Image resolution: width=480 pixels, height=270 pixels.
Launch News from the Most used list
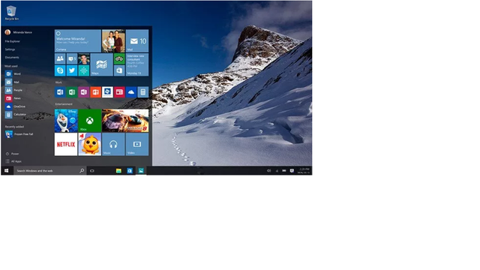click(x=13, y=98)
